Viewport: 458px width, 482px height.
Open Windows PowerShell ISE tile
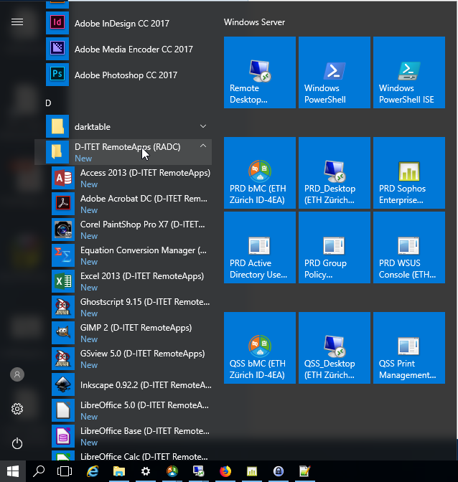tap(409, 72)
